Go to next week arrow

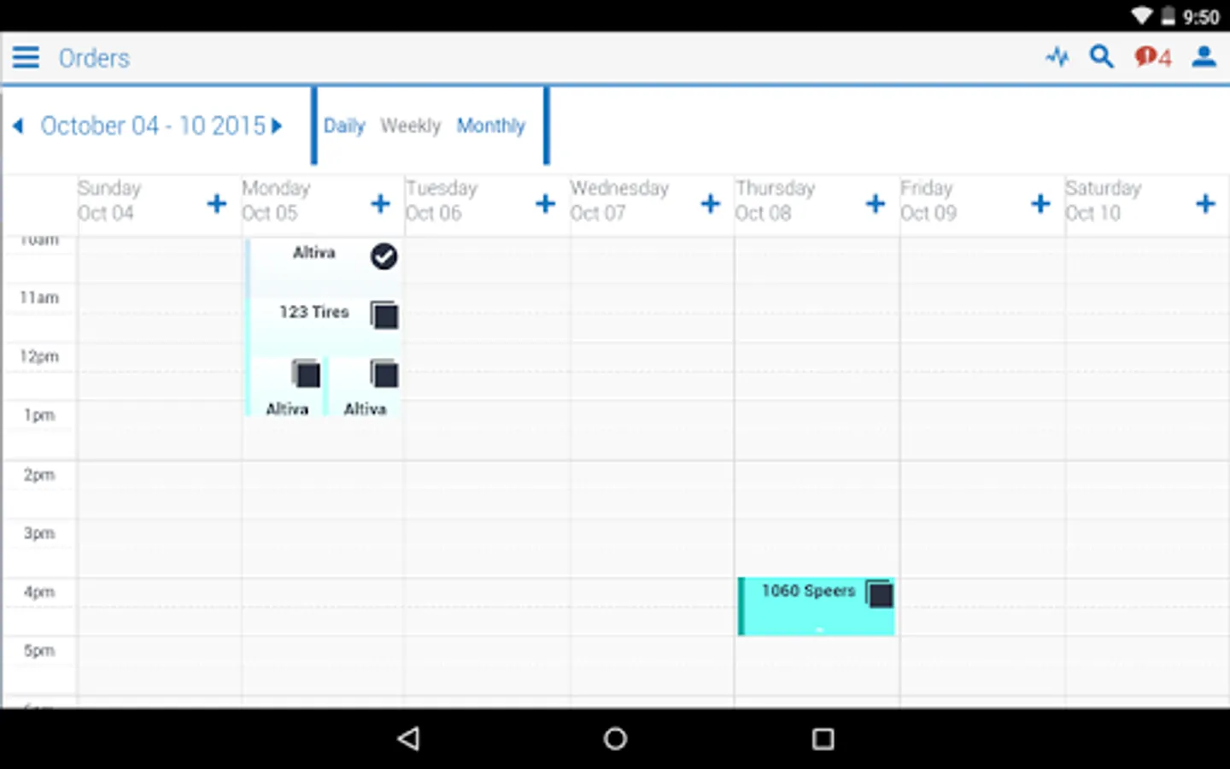[277, 126]
